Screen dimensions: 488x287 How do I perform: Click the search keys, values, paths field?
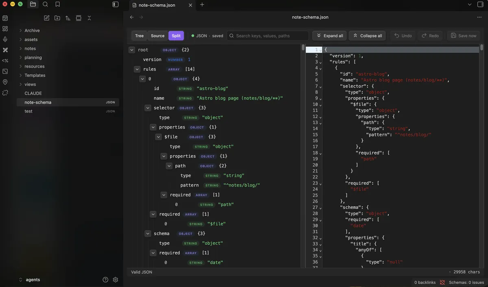(268, 36)
